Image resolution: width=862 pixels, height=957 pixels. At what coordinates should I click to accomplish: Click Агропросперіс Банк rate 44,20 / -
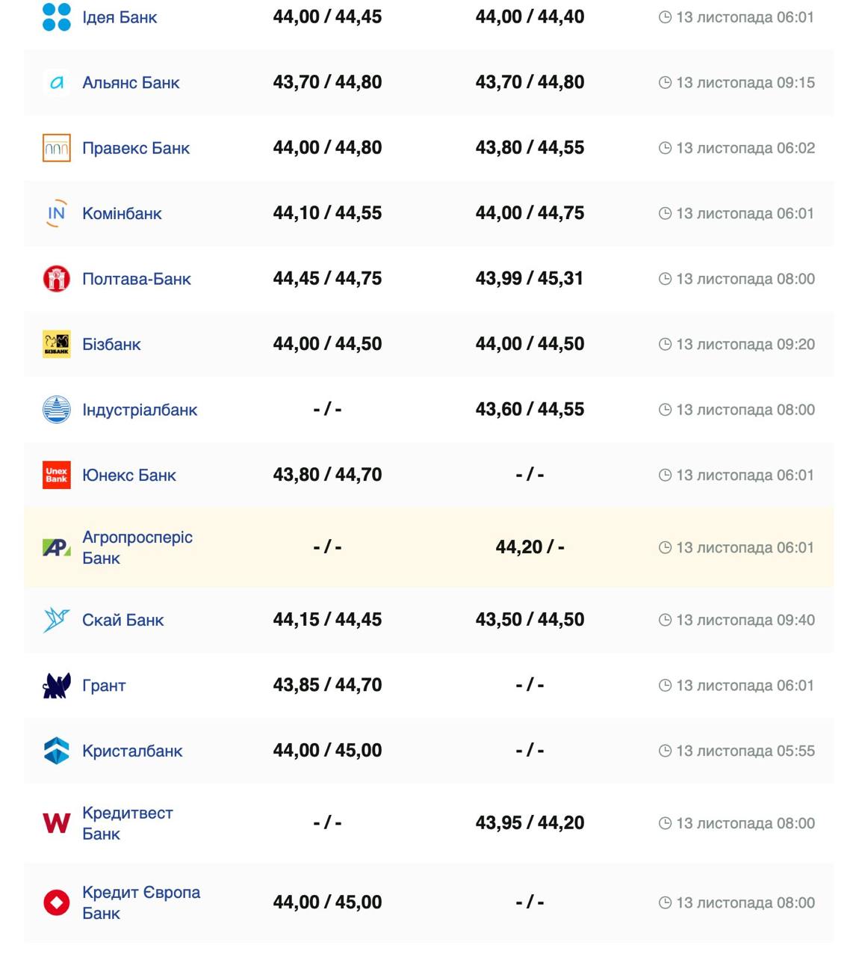click(x=530, y=547)
